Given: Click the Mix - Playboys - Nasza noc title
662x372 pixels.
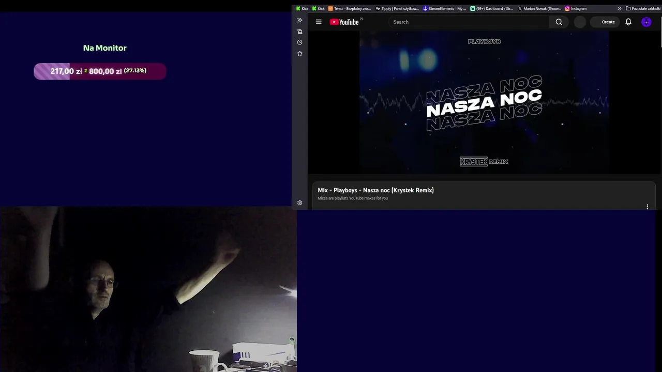Looking at the screenshot, I should 375,190.
